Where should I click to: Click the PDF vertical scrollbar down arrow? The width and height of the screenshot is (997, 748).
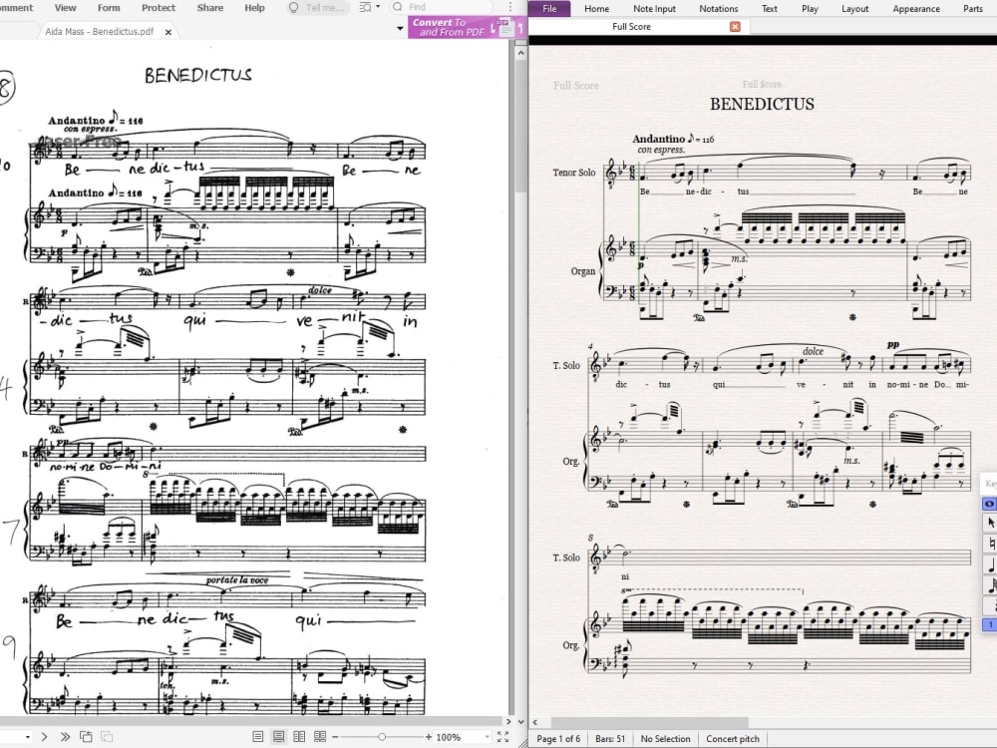pos(520,721)
